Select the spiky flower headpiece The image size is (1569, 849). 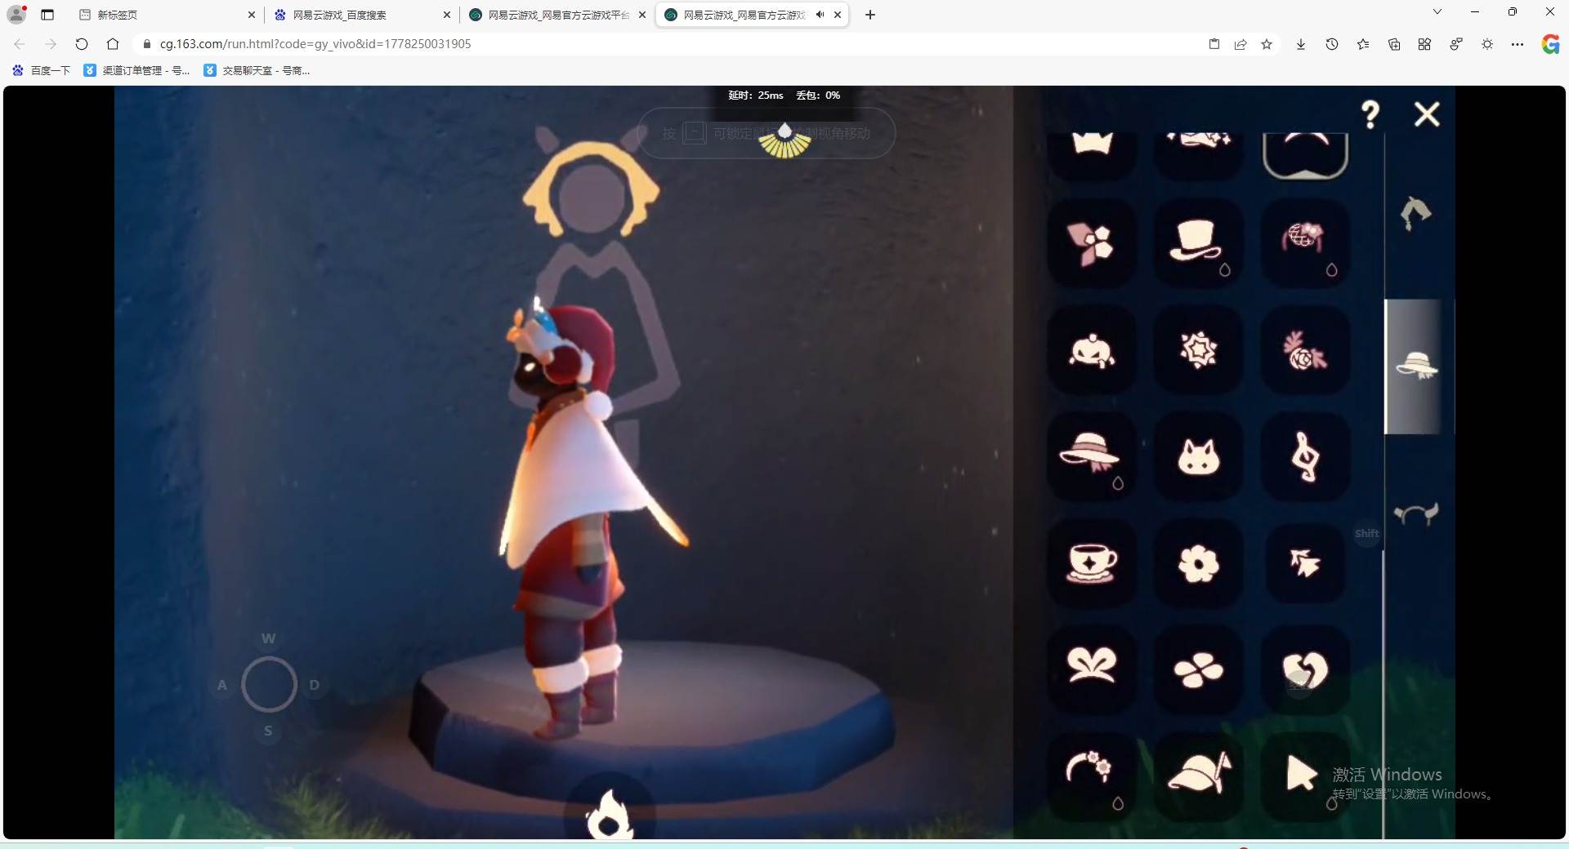(1199, 350)
